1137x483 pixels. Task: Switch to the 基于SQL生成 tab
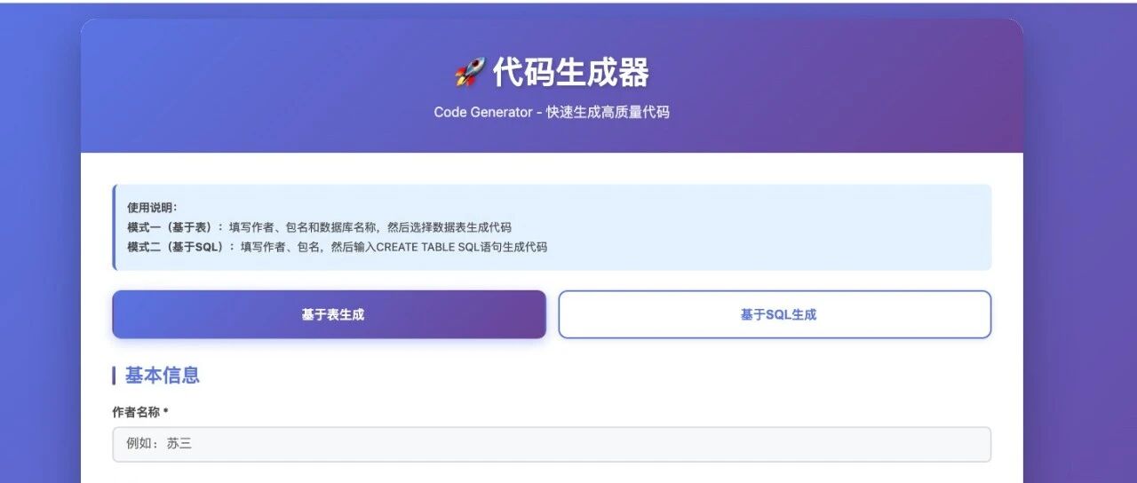[x=775, y=314]
